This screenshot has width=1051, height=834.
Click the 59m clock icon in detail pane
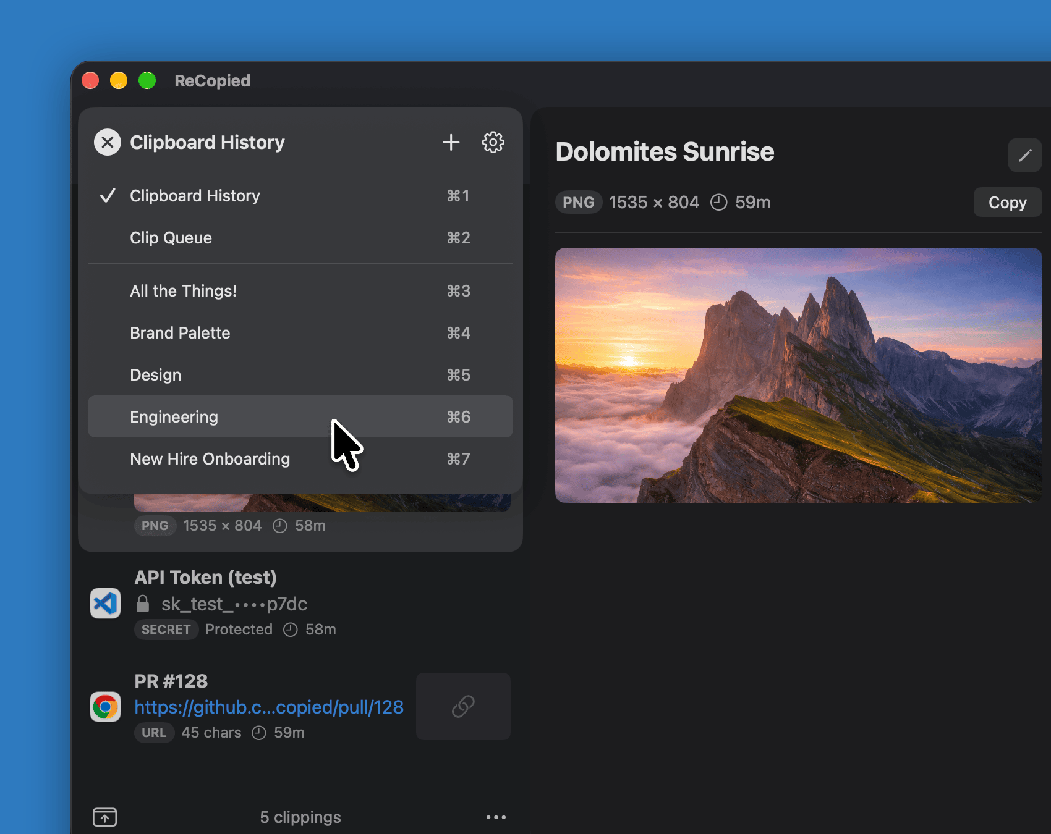[x=718, y=203]
